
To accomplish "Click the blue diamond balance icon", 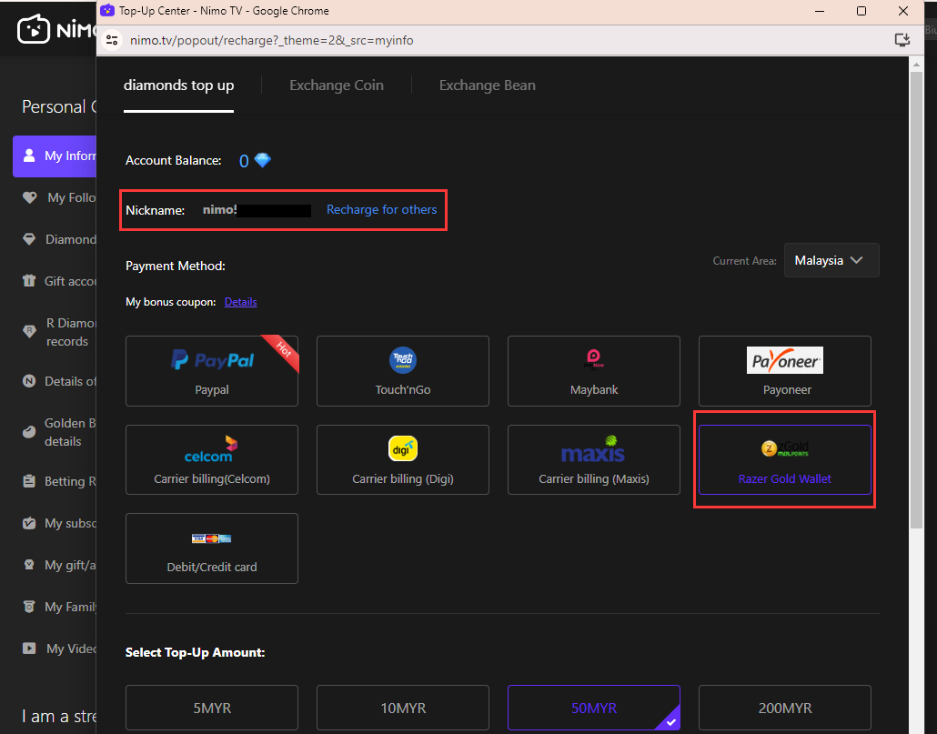I will [262, 160].
